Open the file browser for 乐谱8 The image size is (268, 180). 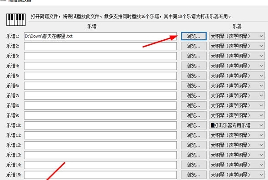pos(194,105)
